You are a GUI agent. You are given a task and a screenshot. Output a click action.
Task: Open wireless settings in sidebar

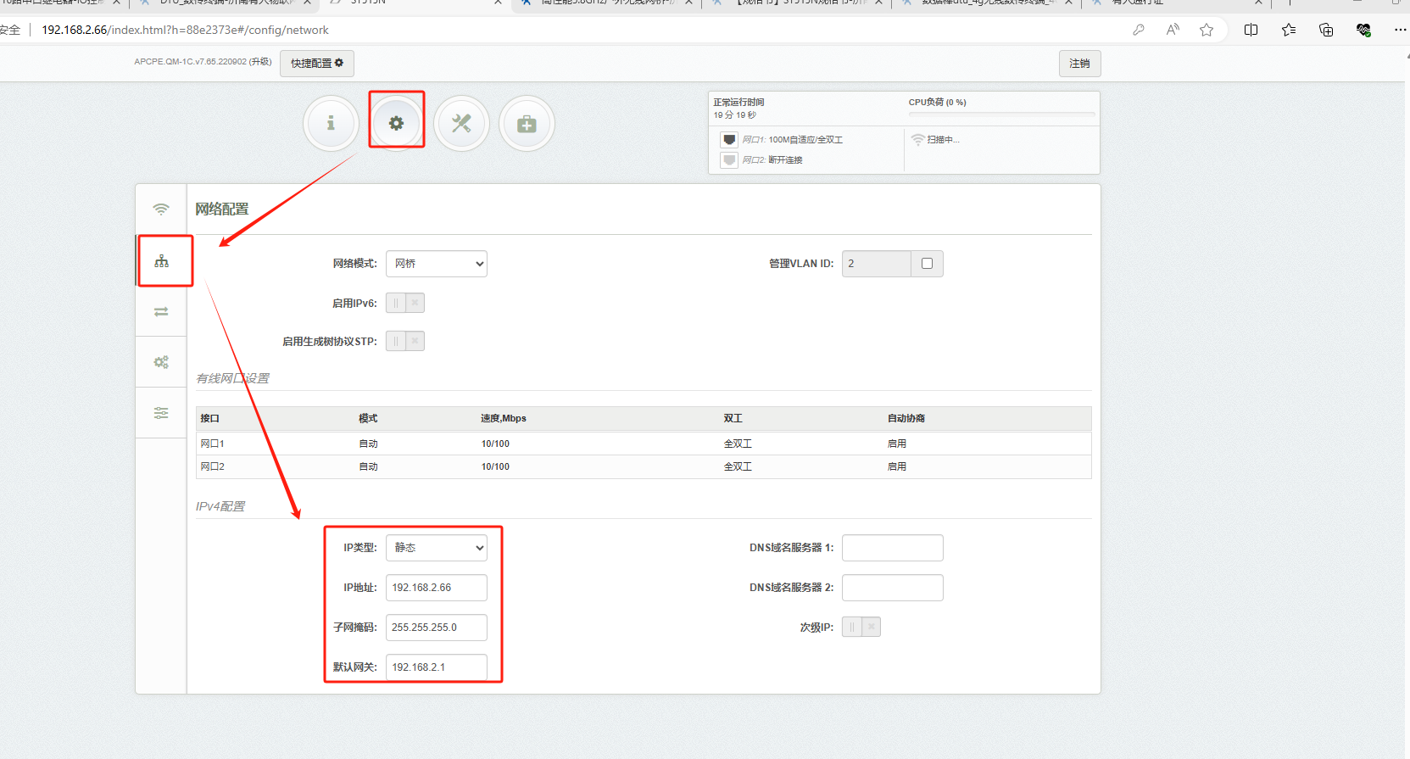(x=161, y=209)
